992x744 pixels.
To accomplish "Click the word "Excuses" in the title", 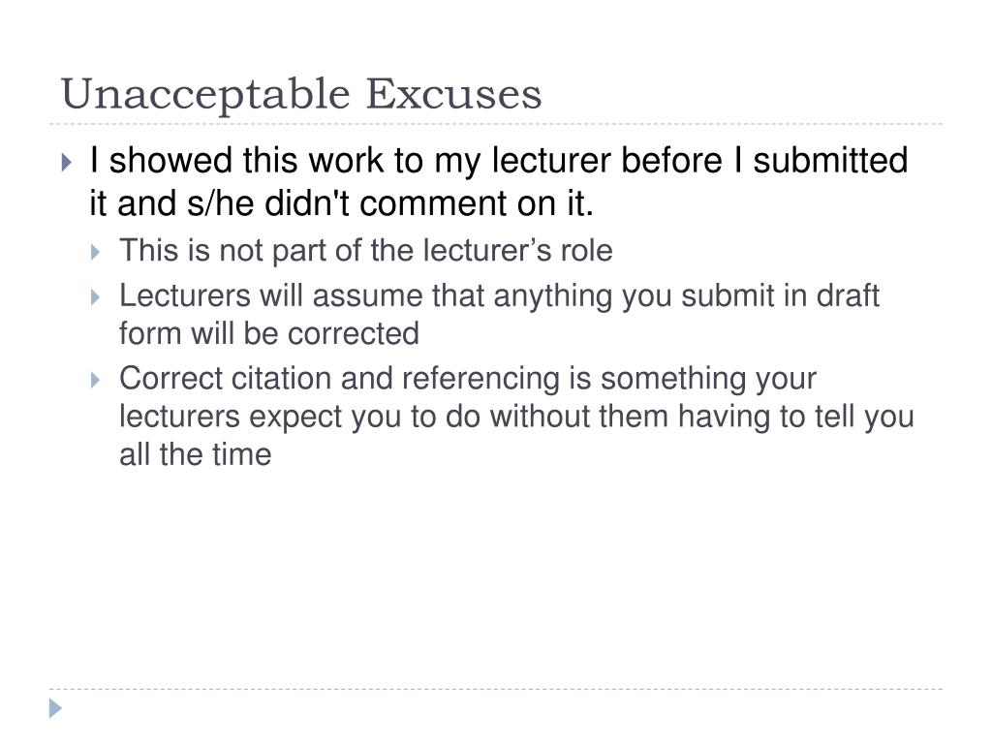I will 454,94.
